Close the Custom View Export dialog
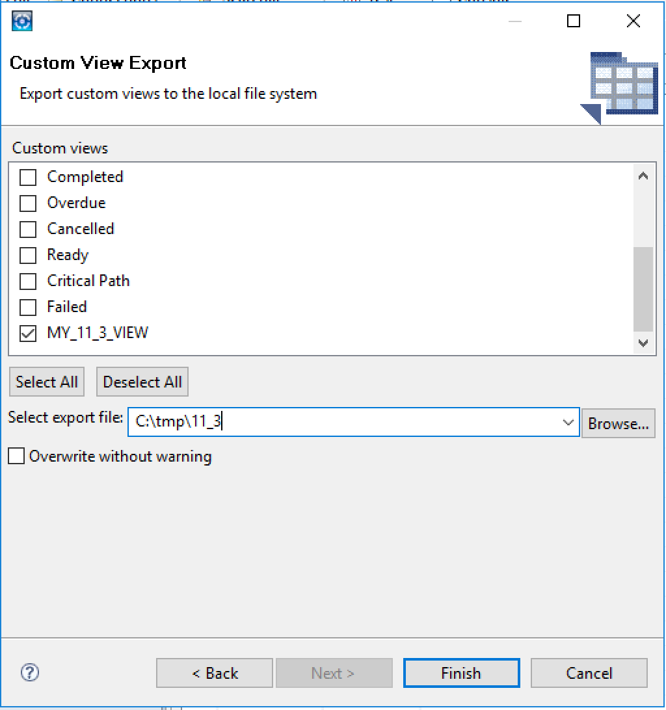This screenshot has width=666, height=710. click(633, 21)
